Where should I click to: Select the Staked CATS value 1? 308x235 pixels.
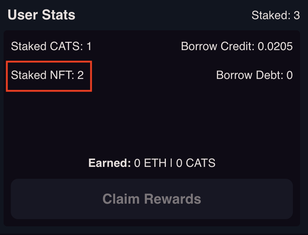[x=89, y=46]
